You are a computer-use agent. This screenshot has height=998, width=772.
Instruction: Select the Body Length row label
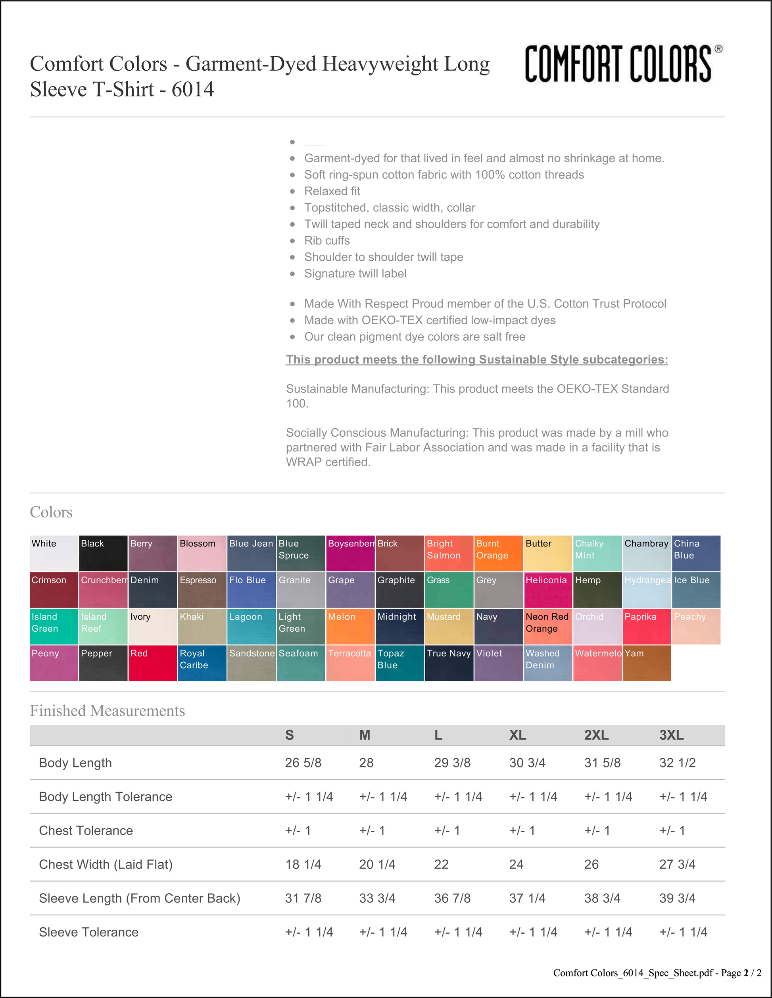pos(75,763)
